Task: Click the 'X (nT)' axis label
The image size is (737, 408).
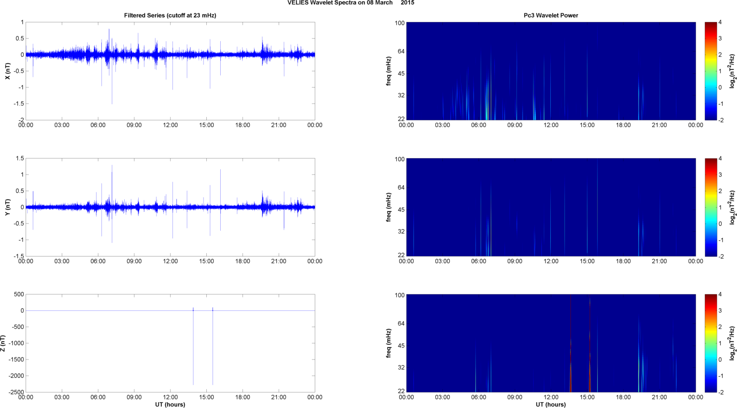Action: (x=7, y=71)
